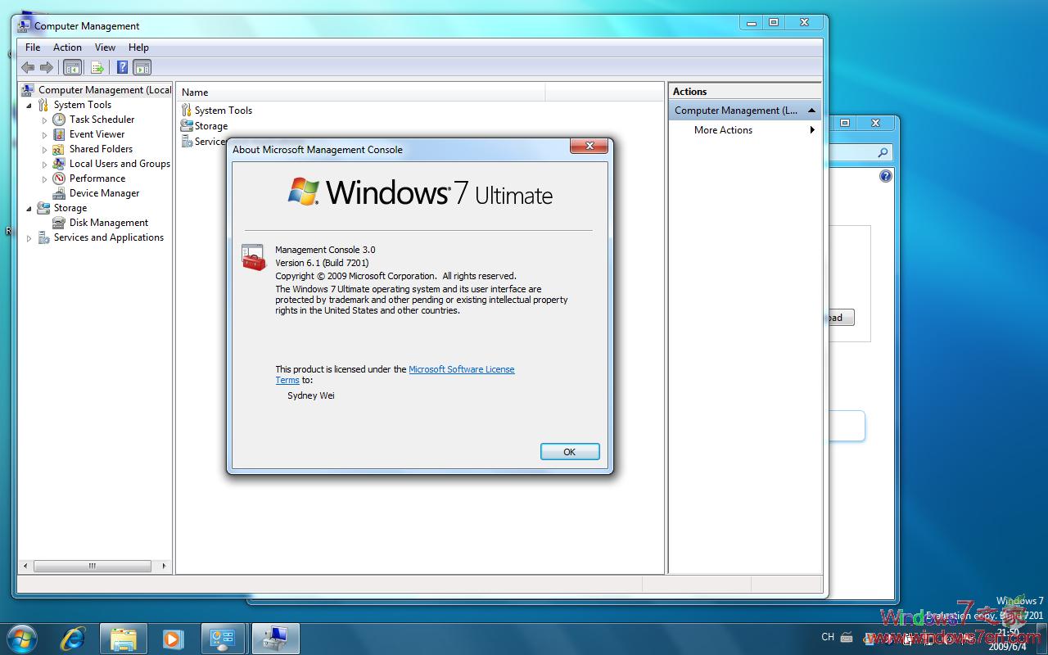
Task: Click the search box in the background window
Action: (860, 152)
